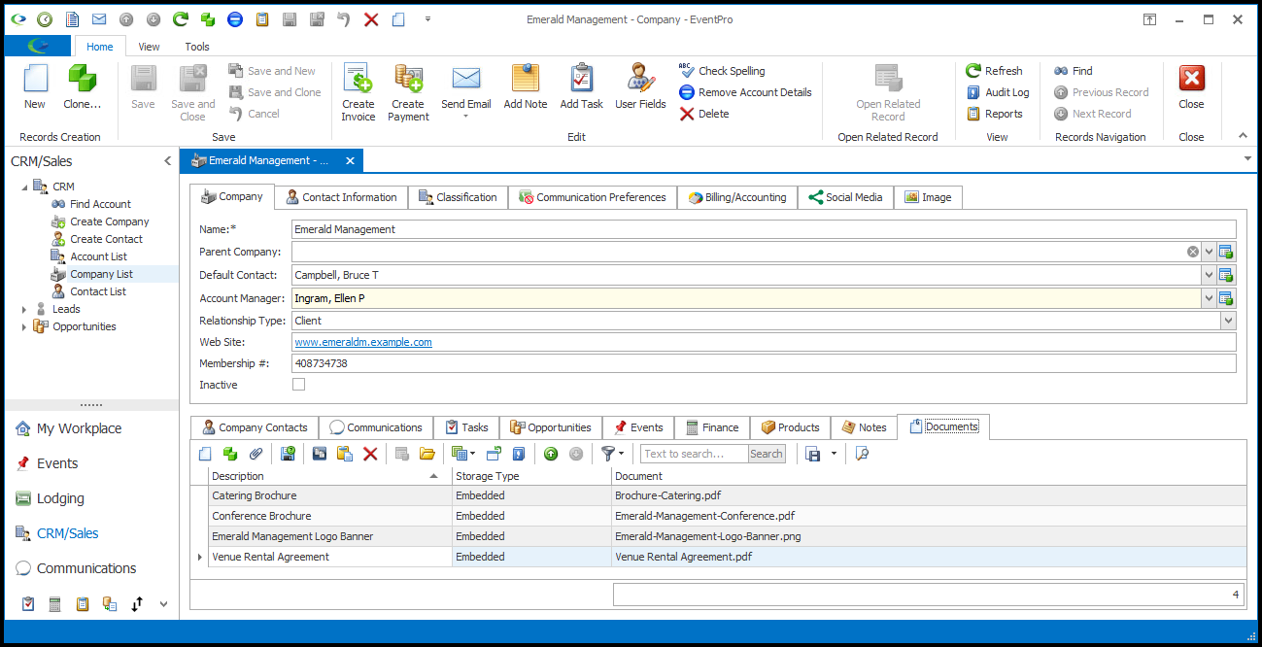
Task: Select Account List in the CRM tree
Action: tap(98, 256)
